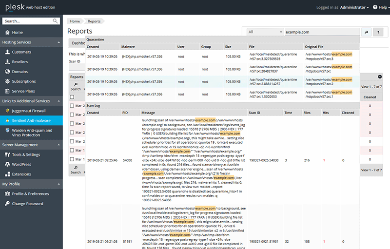The height and width of the screenshot is (249, 390).
Task: Click the Scan ID filter field
Action: (x=77, y=67)
